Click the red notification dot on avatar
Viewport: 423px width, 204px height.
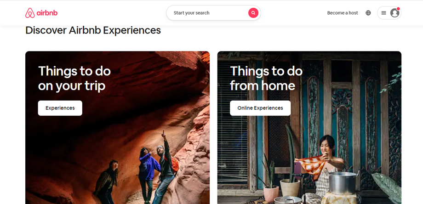(398, 9)
